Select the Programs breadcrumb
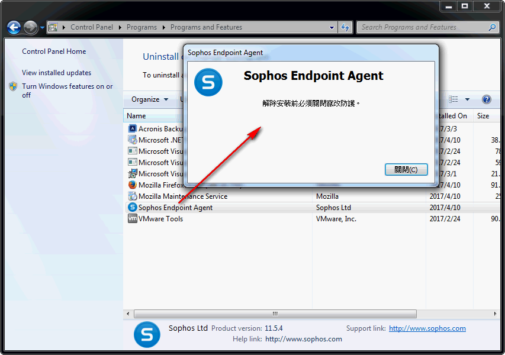505x355 pixels. (141, 27)
